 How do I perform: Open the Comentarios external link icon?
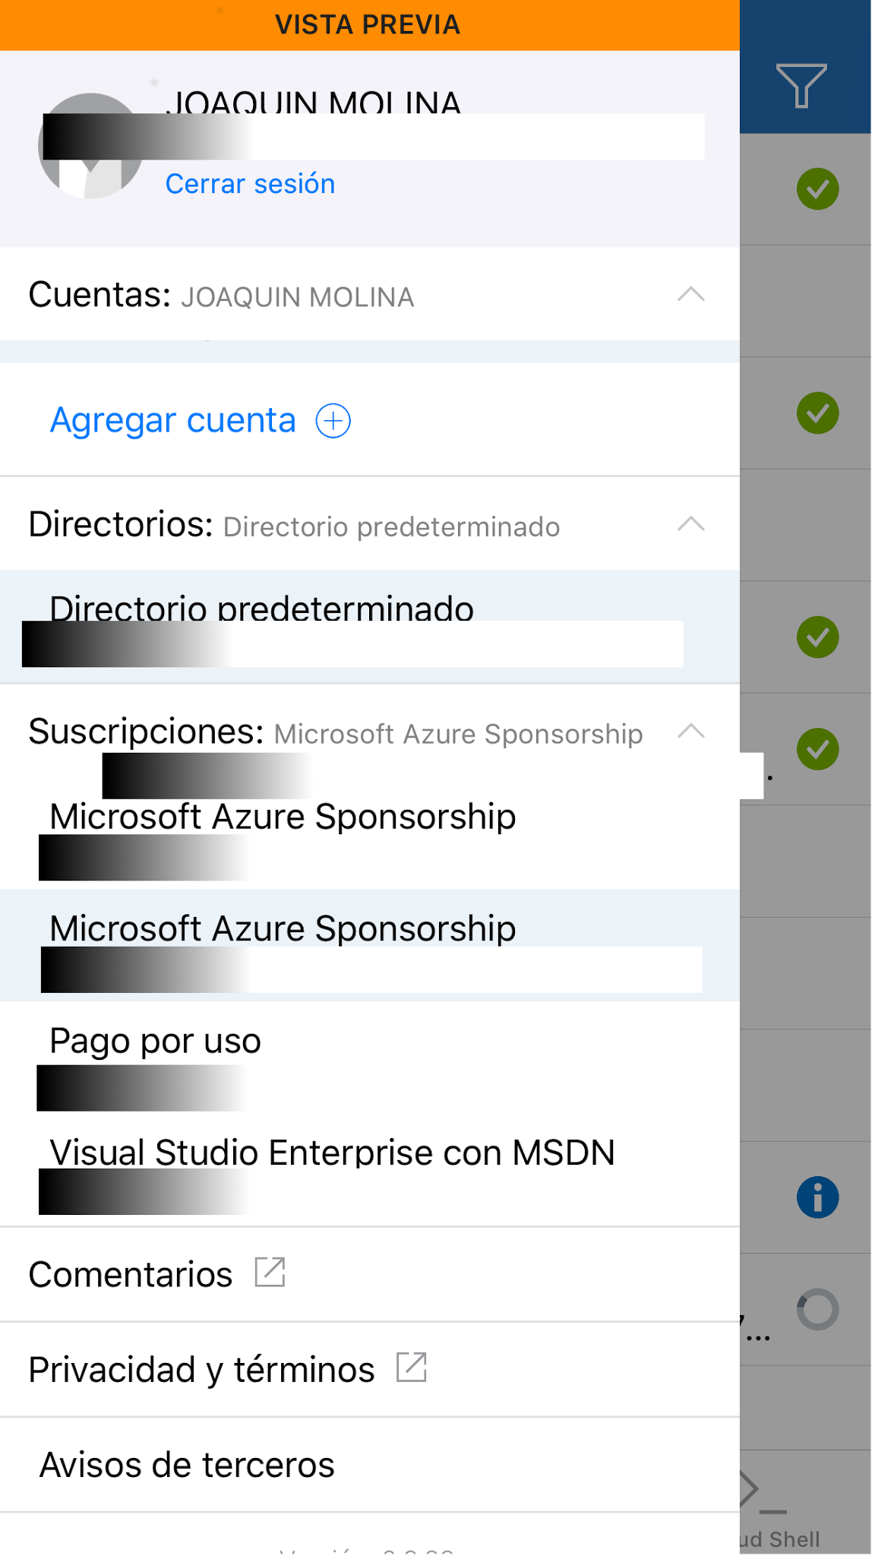[270, 1273]
